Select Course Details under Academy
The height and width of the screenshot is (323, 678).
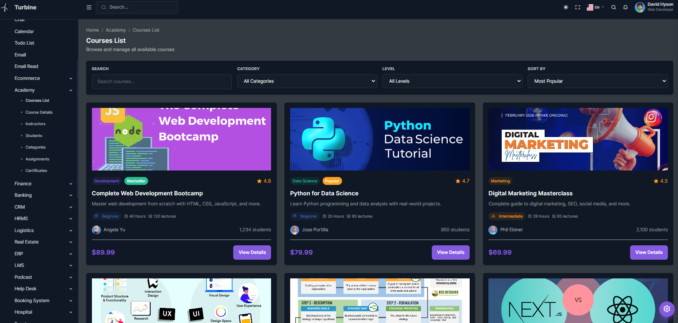pos(39,112)
